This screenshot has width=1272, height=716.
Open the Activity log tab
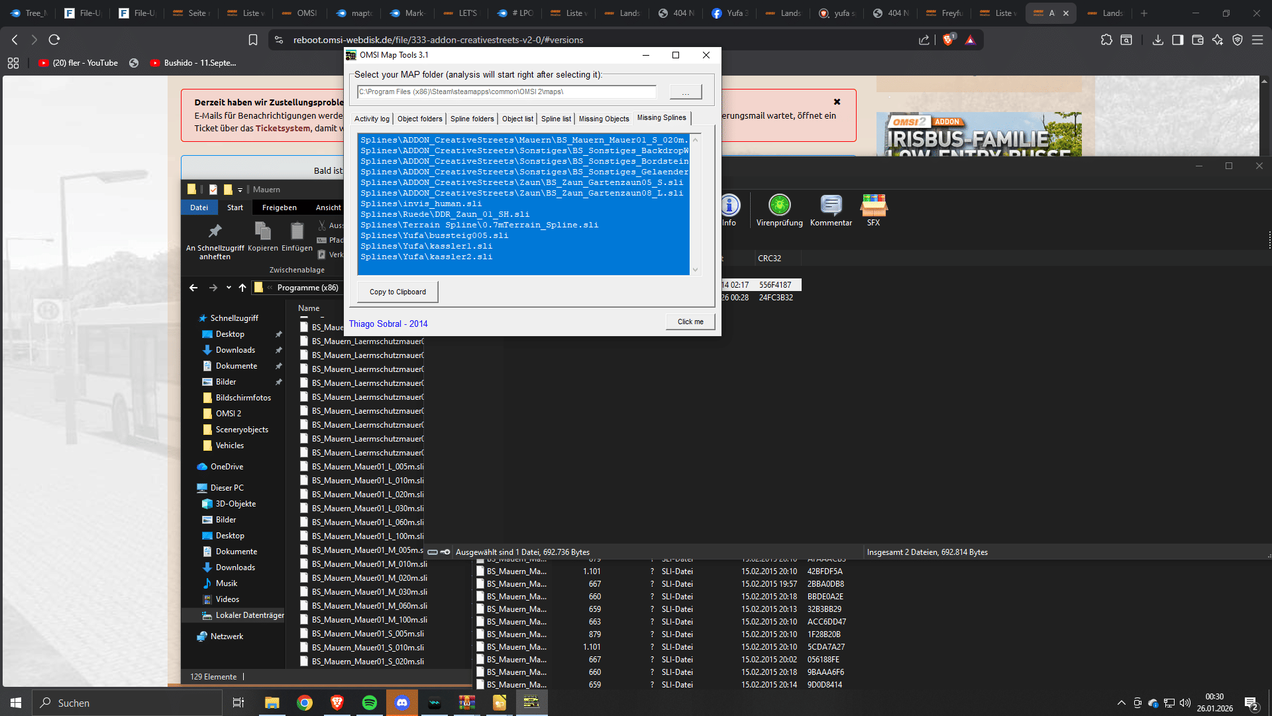[x=372, y=119]
